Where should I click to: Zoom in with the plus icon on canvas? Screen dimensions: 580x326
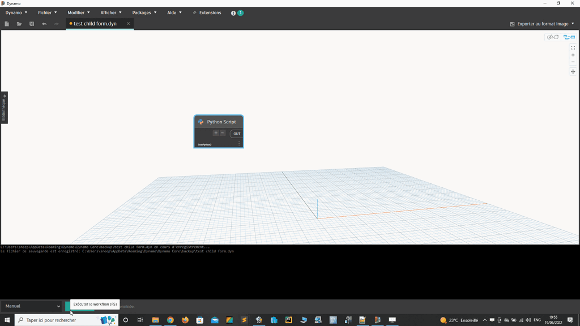pyautogui.click(x=573, y=55)
